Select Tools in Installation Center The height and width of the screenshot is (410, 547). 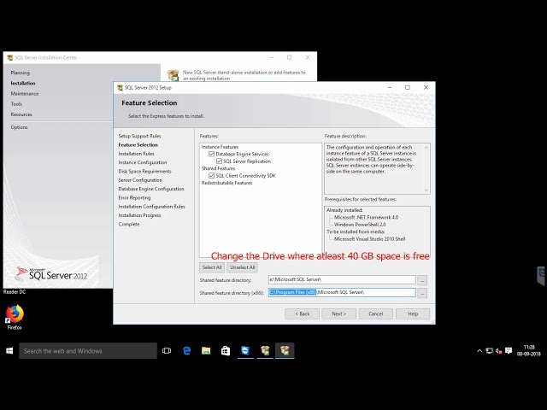point(16,104)
